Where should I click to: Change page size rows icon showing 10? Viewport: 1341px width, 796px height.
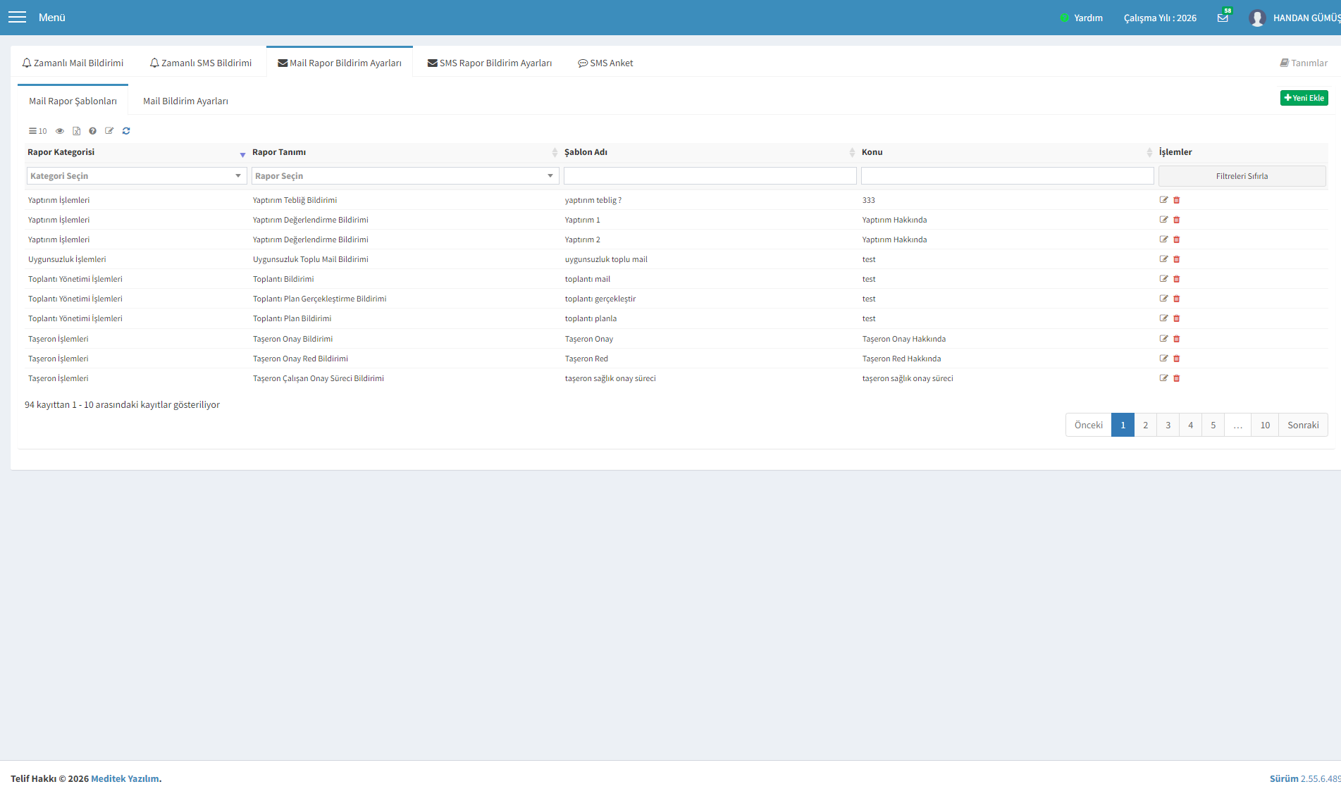tap(37, 131)
